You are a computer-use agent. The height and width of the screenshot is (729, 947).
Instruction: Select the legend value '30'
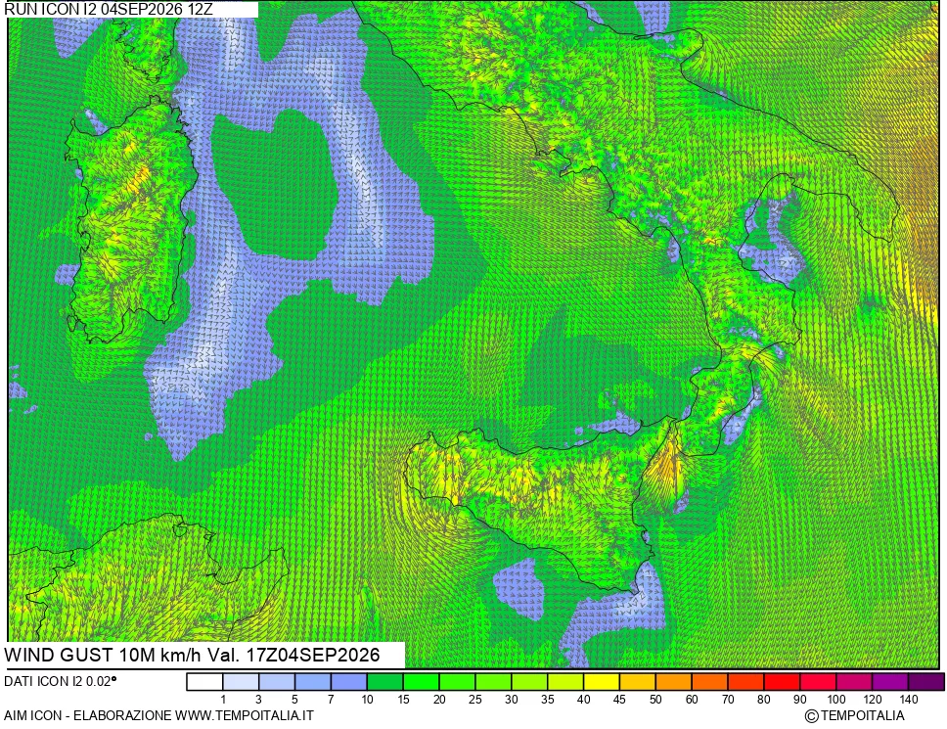(512, 700)
